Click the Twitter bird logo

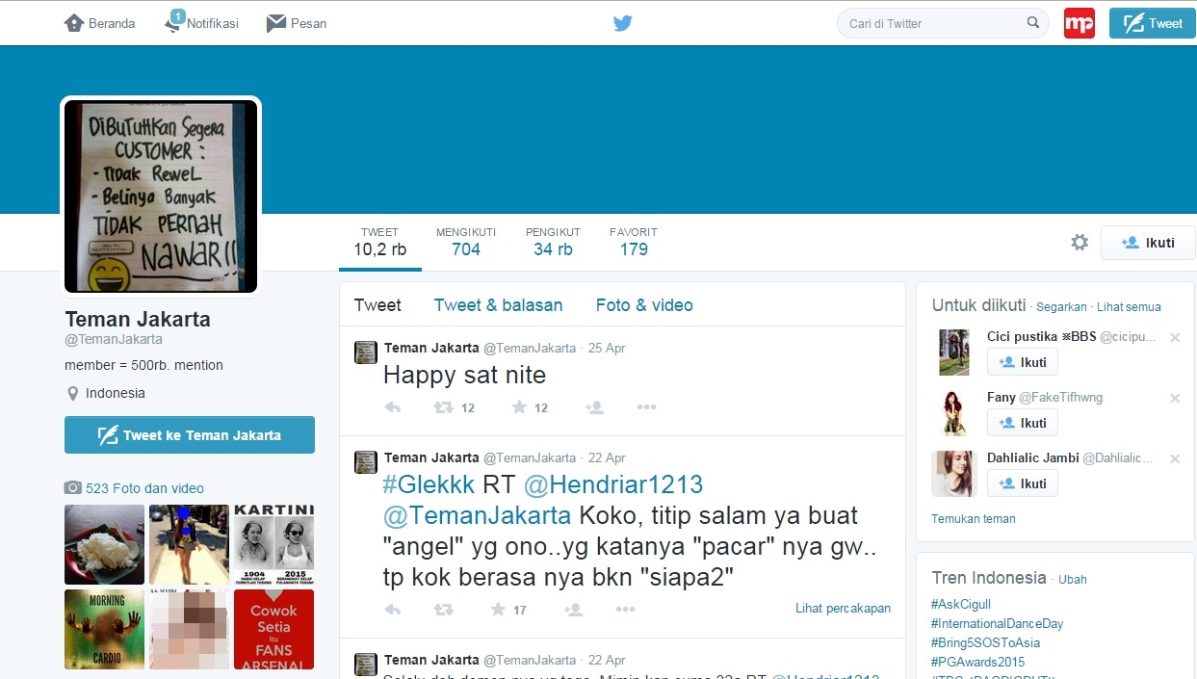coord(622,23)
